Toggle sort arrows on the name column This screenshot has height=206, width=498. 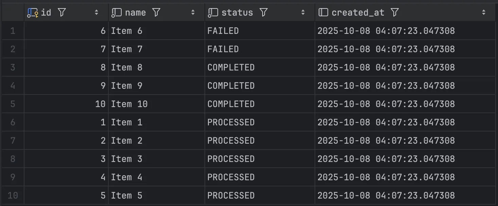193,13
